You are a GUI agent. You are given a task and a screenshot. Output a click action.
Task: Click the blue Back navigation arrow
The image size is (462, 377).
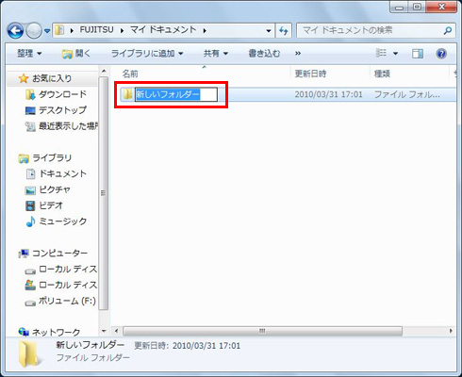[15, 31]
